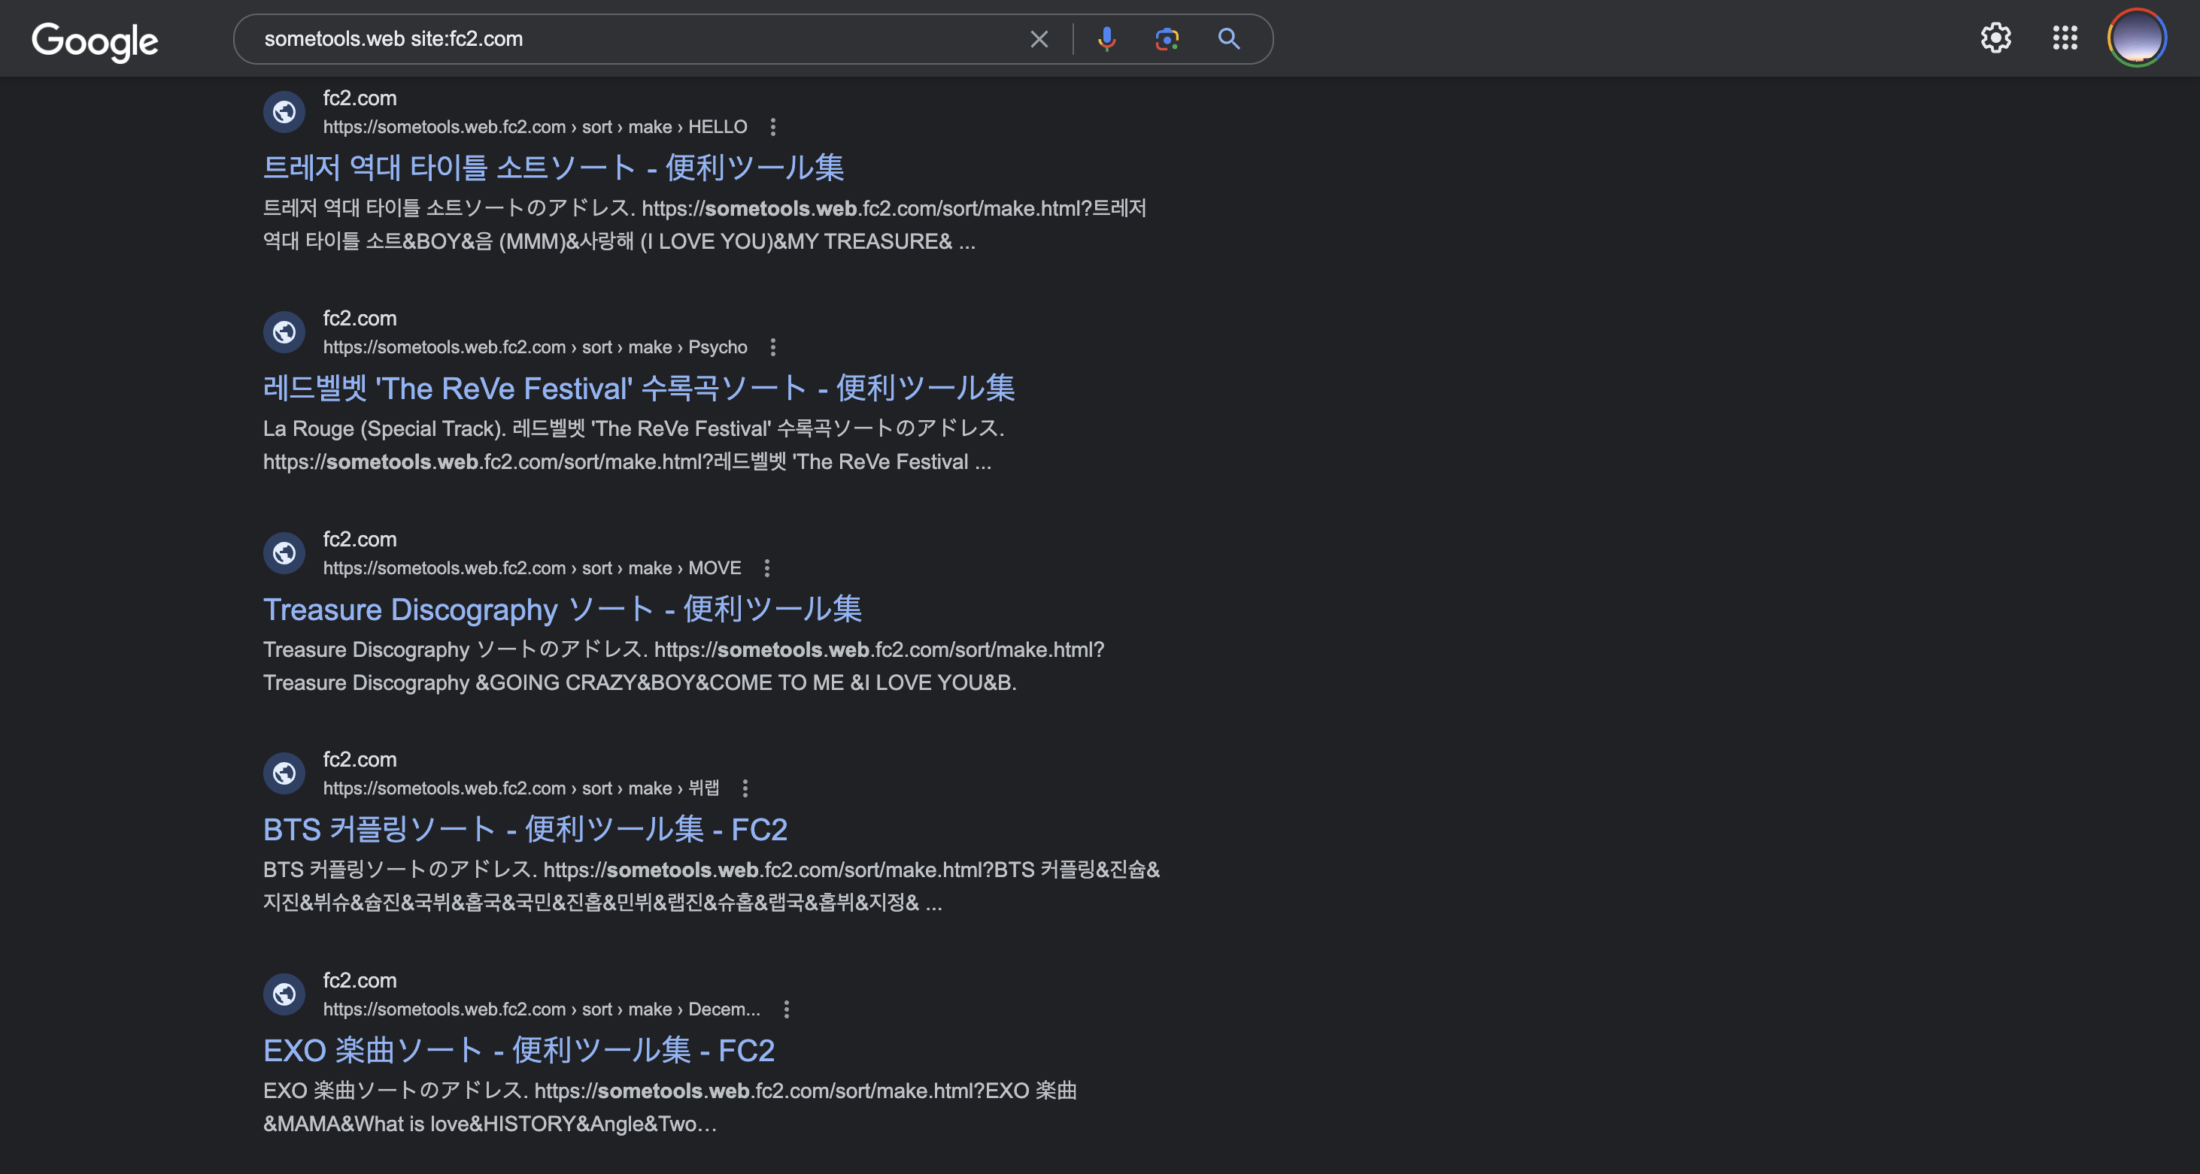Clear the search box with X
Screen dimensions: 2200x1174
click(x=1039, y=39)
